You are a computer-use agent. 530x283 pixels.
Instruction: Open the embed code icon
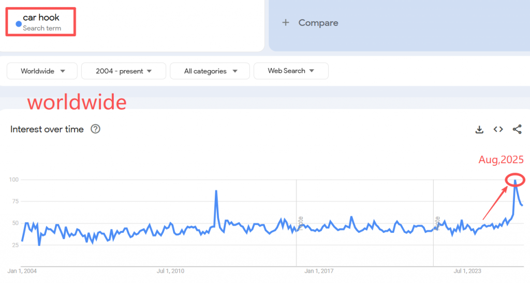coord(498,130)
